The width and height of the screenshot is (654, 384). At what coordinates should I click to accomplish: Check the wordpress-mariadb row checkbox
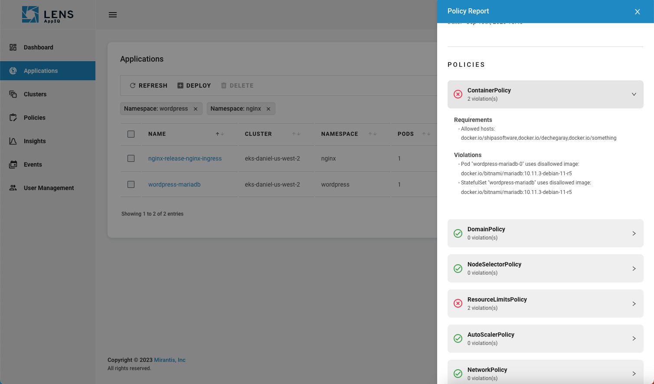[x=131, y=184]
